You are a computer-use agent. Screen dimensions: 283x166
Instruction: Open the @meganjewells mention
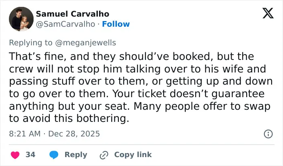coord(85,43)
